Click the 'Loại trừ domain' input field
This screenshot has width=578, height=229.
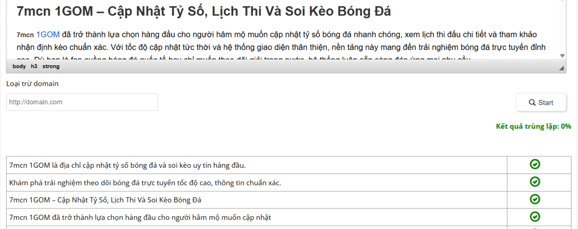pos(82,102)
